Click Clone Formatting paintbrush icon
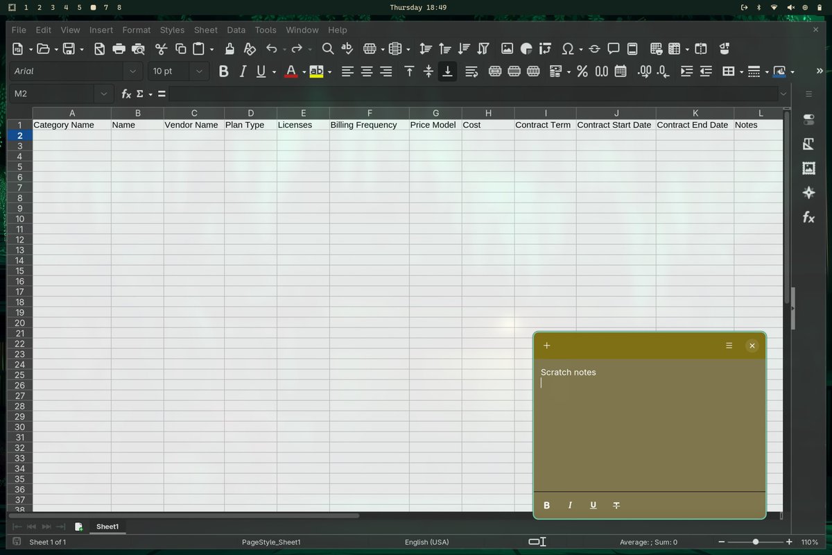Screen dimensions: 832x555 click(x=230, y=49)
